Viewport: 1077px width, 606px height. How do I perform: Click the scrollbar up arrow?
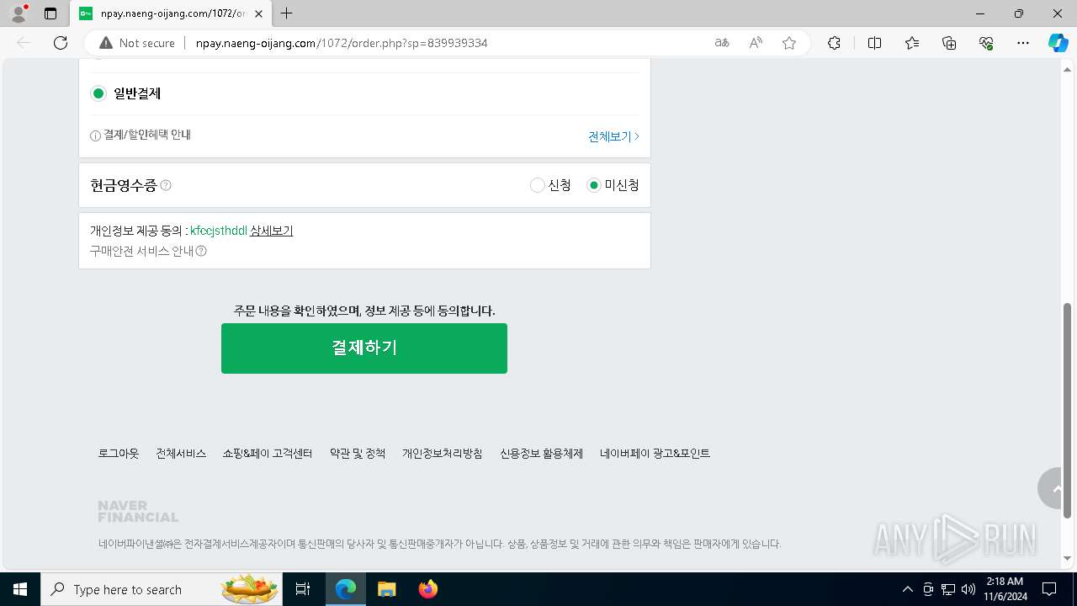click(x=1068, y=69)
